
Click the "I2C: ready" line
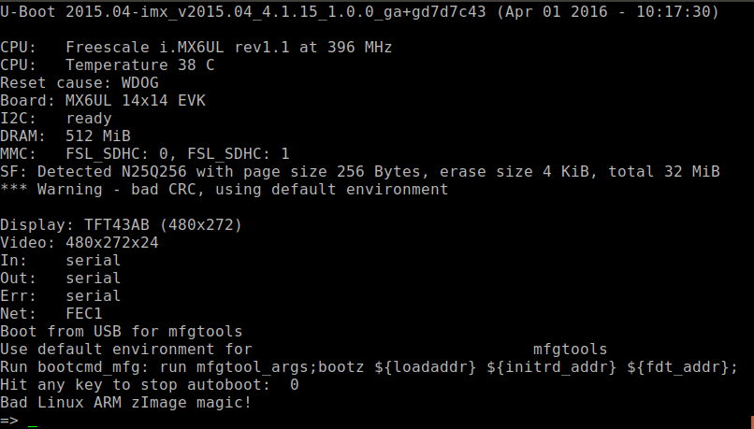click(56, 118)
